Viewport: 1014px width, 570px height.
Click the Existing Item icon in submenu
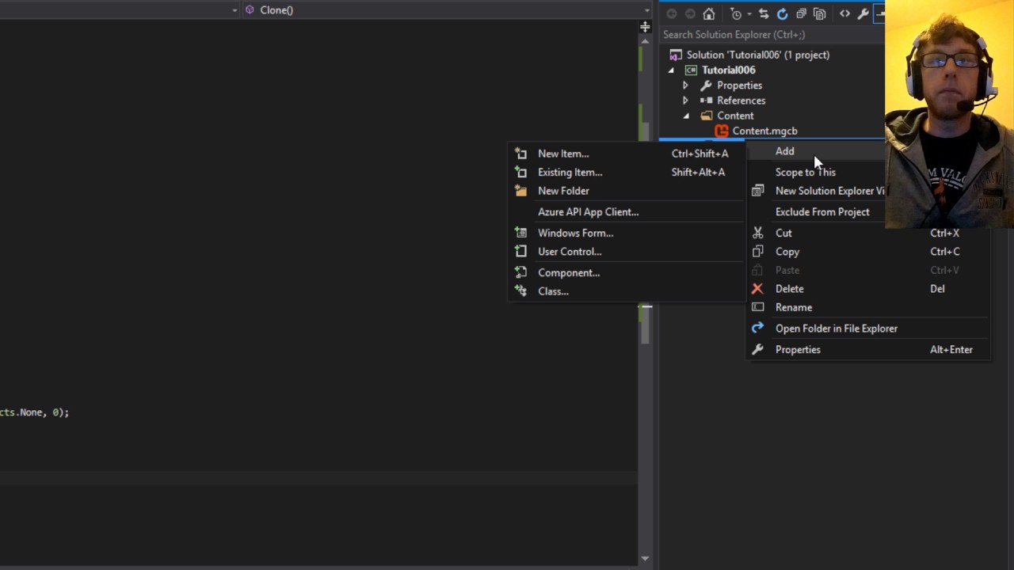pyautogui.click(x=520, y=172)
